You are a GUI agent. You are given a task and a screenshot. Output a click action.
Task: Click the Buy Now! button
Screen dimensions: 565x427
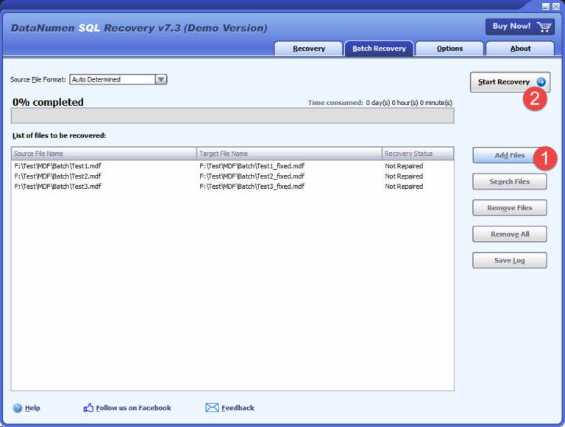(520, 26)
